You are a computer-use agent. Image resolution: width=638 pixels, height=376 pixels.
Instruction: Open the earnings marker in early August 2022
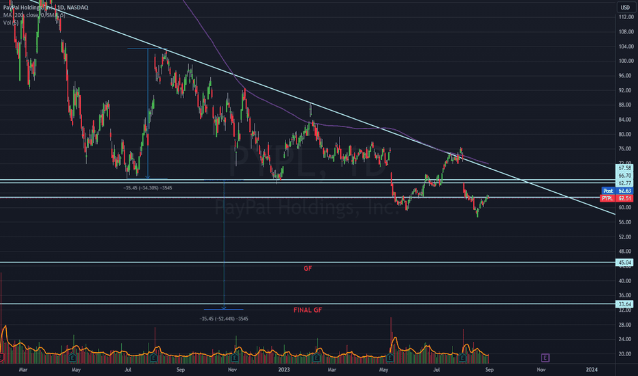153,358
